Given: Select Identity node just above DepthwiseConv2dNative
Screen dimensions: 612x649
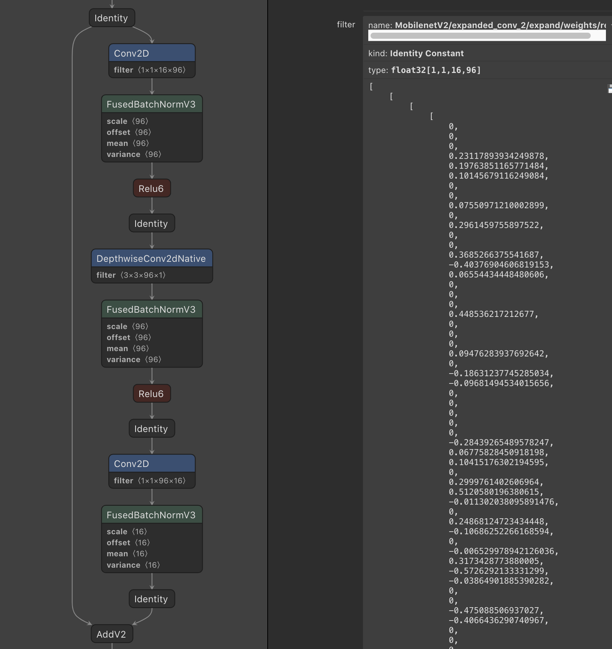Looking at the screenshot, I should [x=152, y=223].
